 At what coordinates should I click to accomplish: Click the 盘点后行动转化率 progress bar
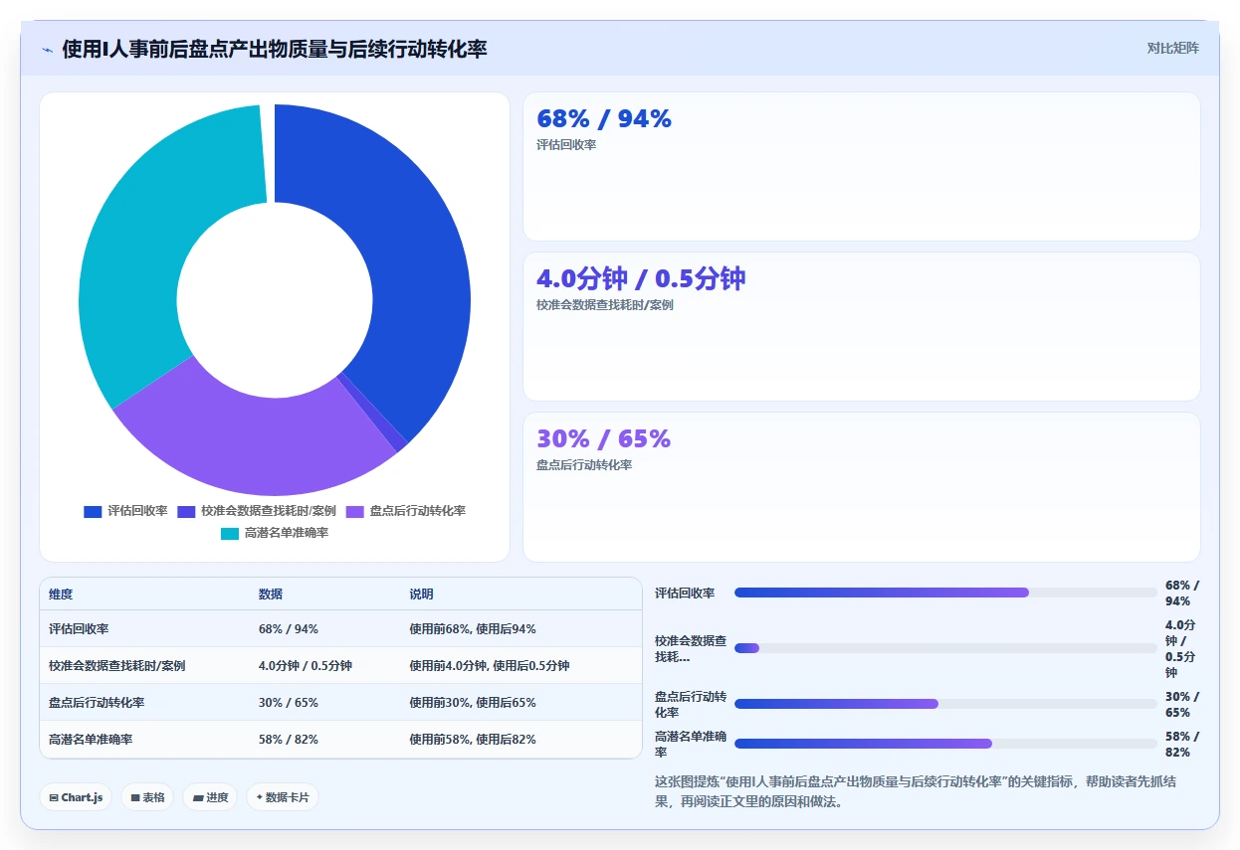click(x=945, y=704)
